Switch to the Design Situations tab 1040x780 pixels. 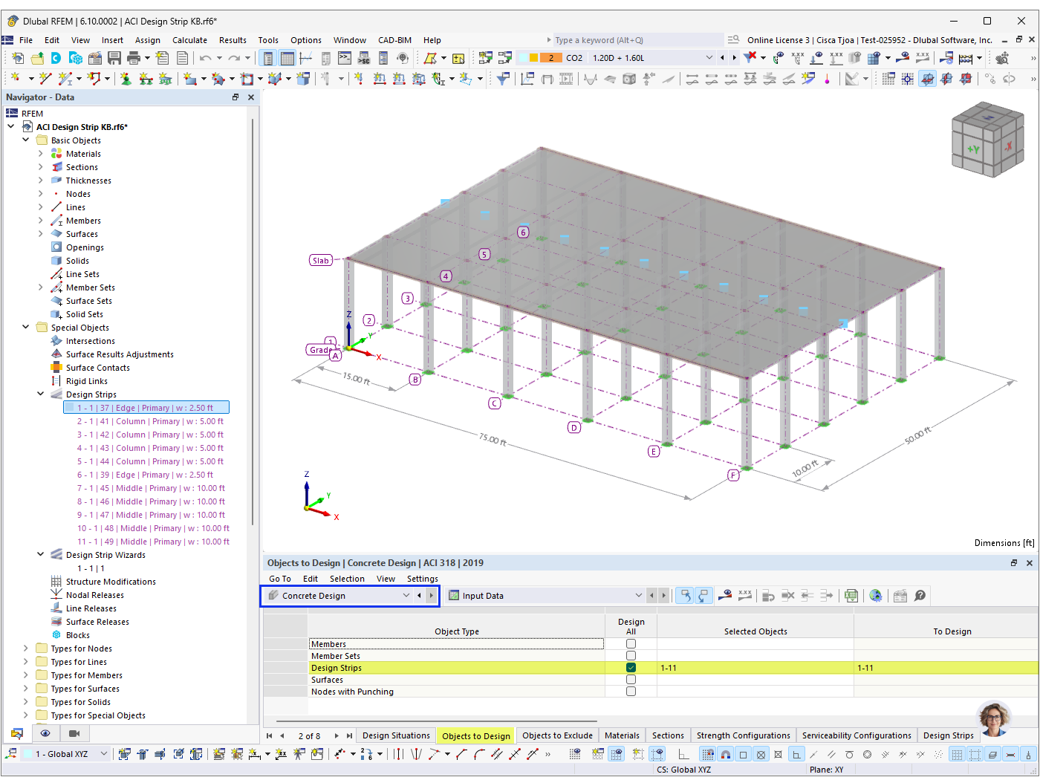[396, 735]
